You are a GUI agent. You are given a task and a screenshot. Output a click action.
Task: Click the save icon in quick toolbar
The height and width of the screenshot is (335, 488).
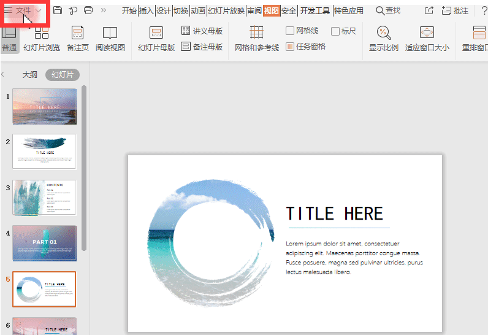58,10
